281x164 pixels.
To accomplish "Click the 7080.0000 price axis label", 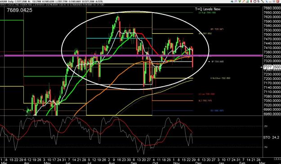I will click(272, 96).
